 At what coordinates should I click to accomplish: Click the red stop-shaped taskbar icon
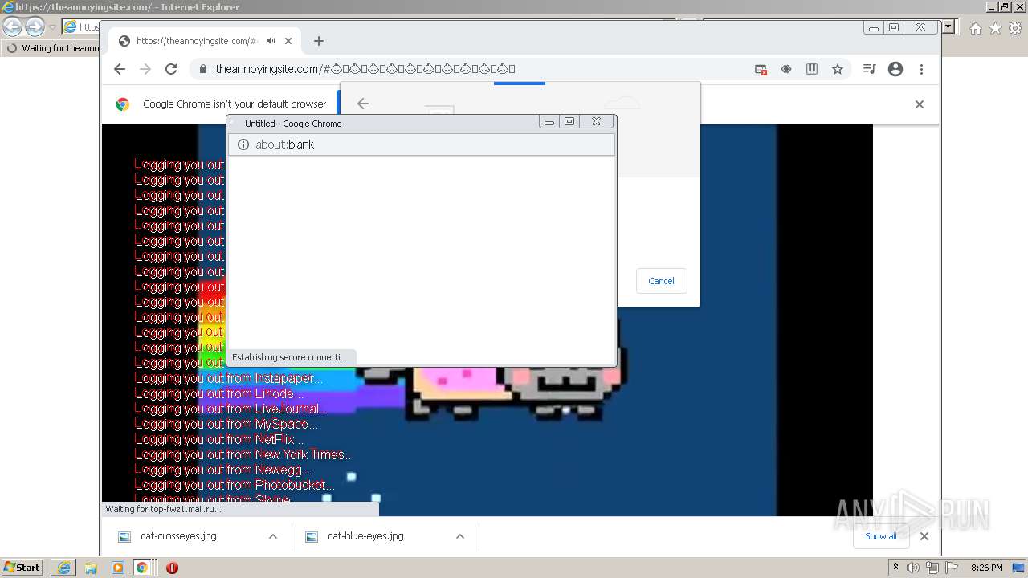coord(172,568)
